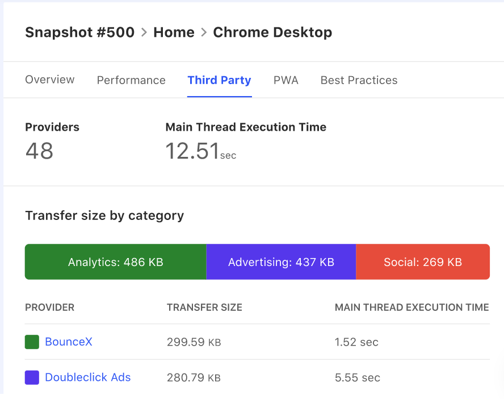This screenshot has height=399, width=504.
Task: Sort by Main Thread Execution Time column header
Action: click(x=411, y=307)
